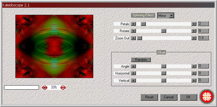Click the Horizontal slider left arrow

click(133, 73)
